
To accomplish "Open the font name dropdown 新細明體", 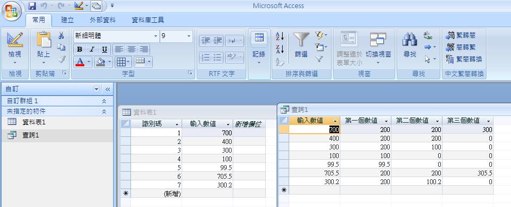I will point(155,36).
